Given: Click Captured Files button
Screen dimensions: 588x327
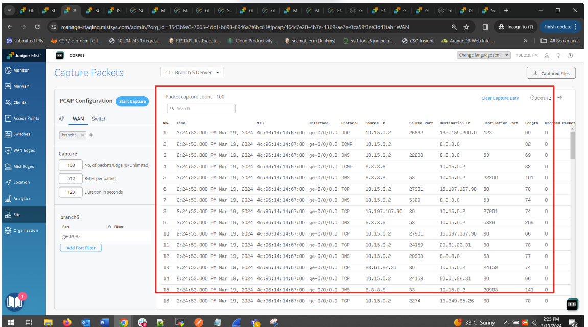Looking at the screenshot, I should [551, 73].
